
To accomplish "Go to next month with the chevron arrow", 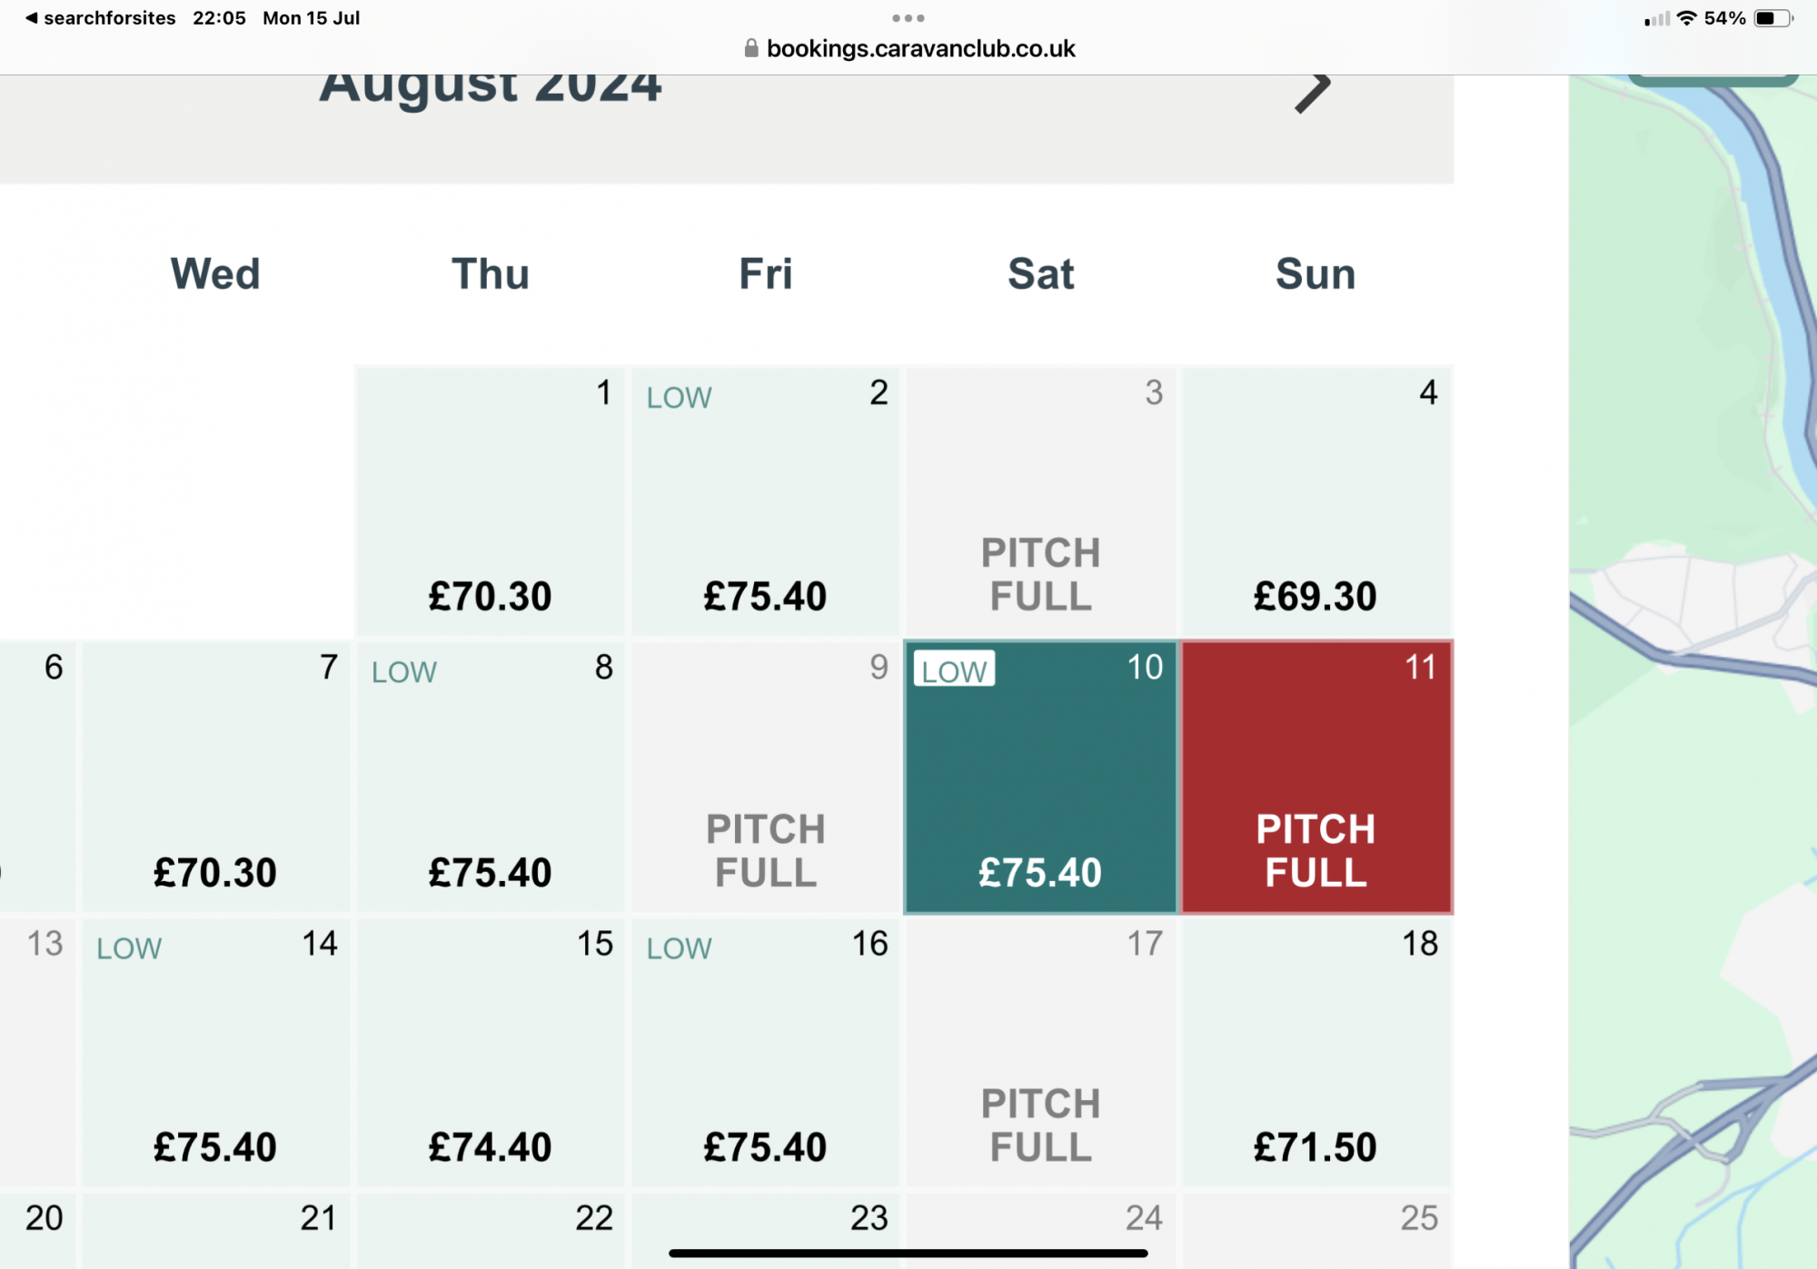I will point(1312,92).
